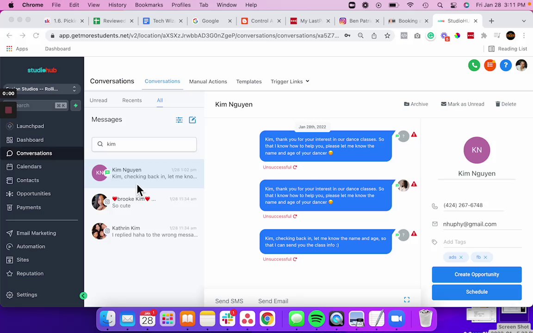The width and height of the screenshot is (533, 333).
Task: Switch to the Recents tab
Action: click(132, 100)
